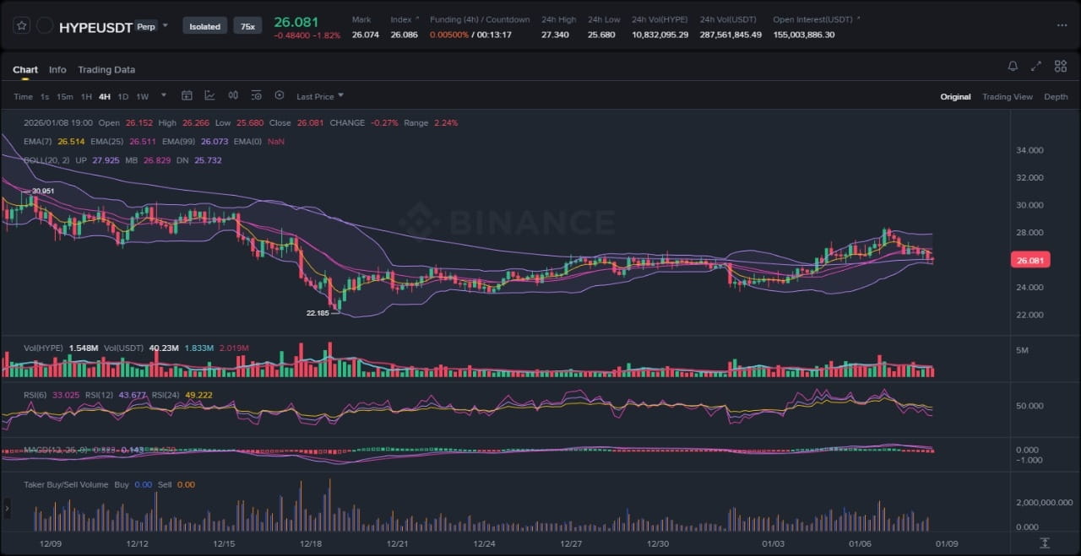Screen dimensions: 1081x556
Task: Click the 24h Vol(USDT) value 287,561,845.49
Action: (731, 35)
